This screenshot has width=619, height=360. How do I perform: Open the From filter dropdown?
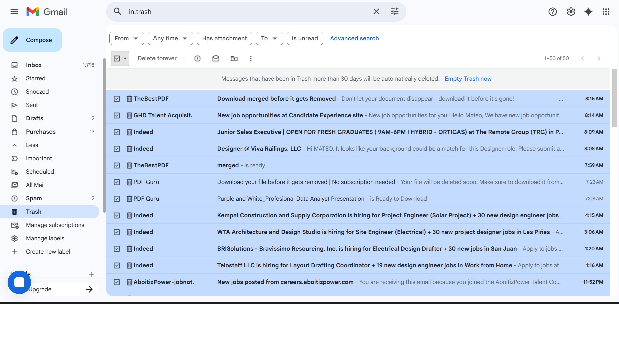(127, 38)
